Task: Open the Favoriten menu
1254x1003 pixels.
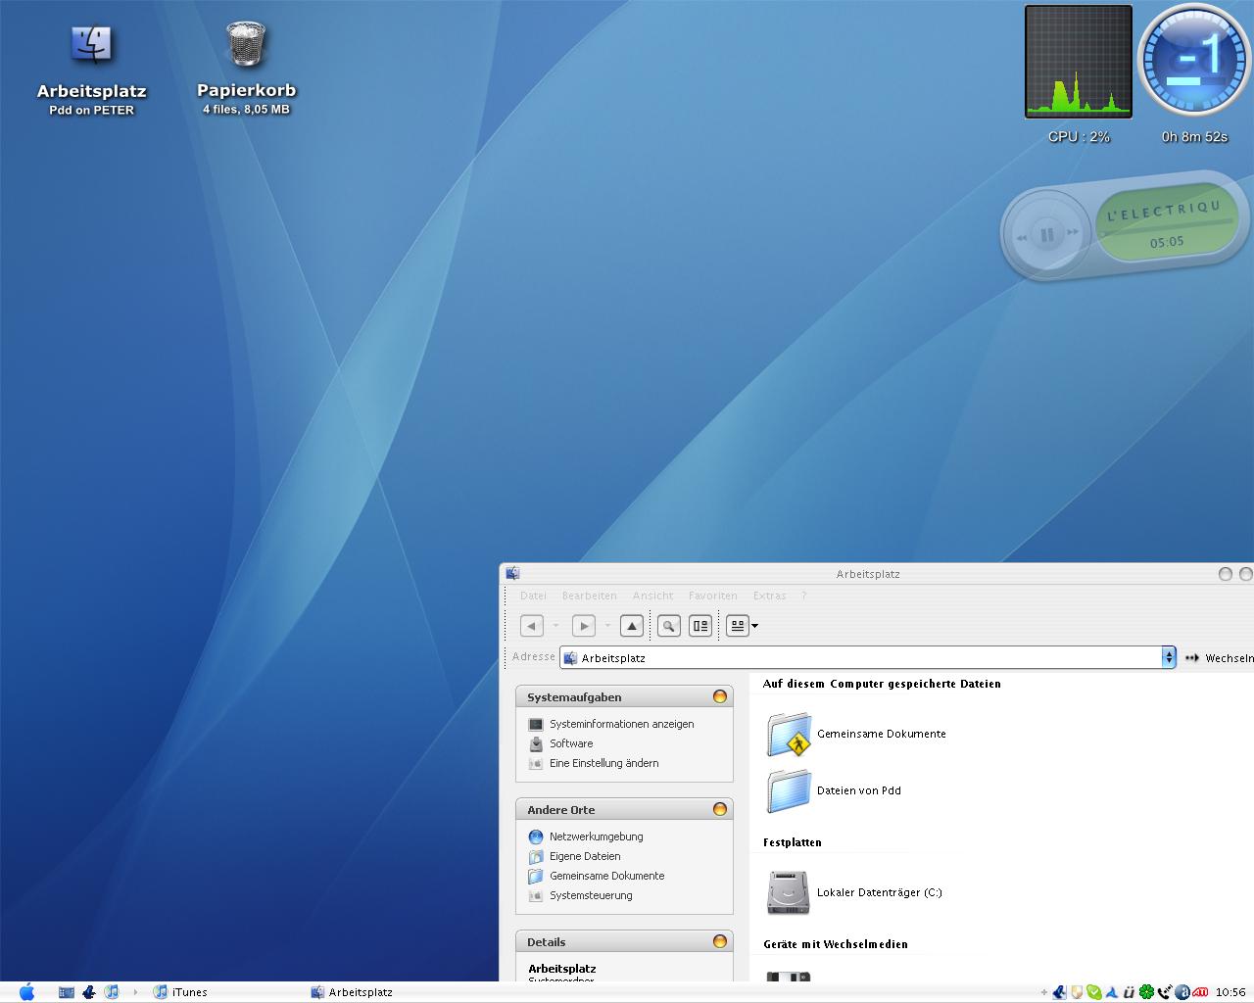Action: tap(712, 596)
